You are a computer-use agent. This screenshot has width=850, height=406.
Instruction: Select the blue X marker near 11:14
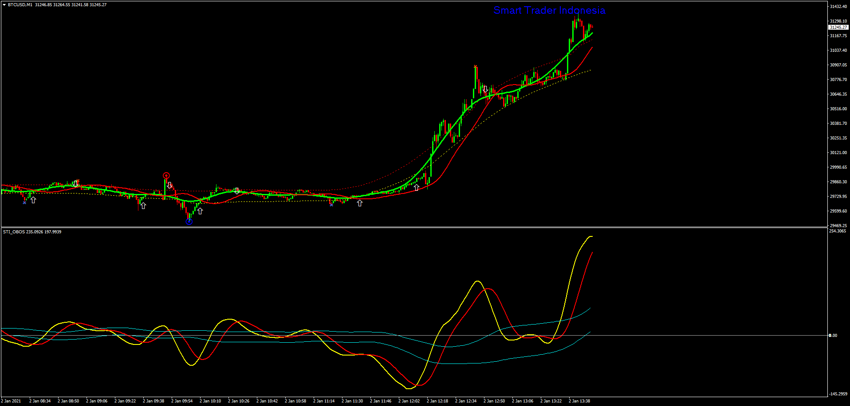click(x=331, y=205)
